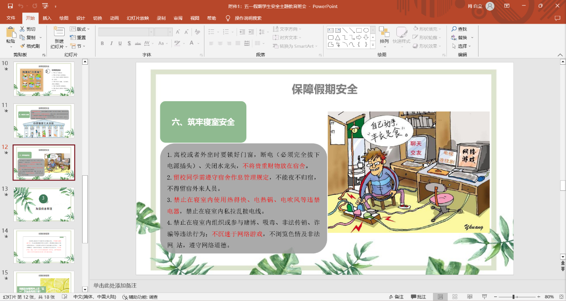Click the Find (查找) magnifier icon
The height and width of the screenshot is (301, 566).
(x=454, y=29)
